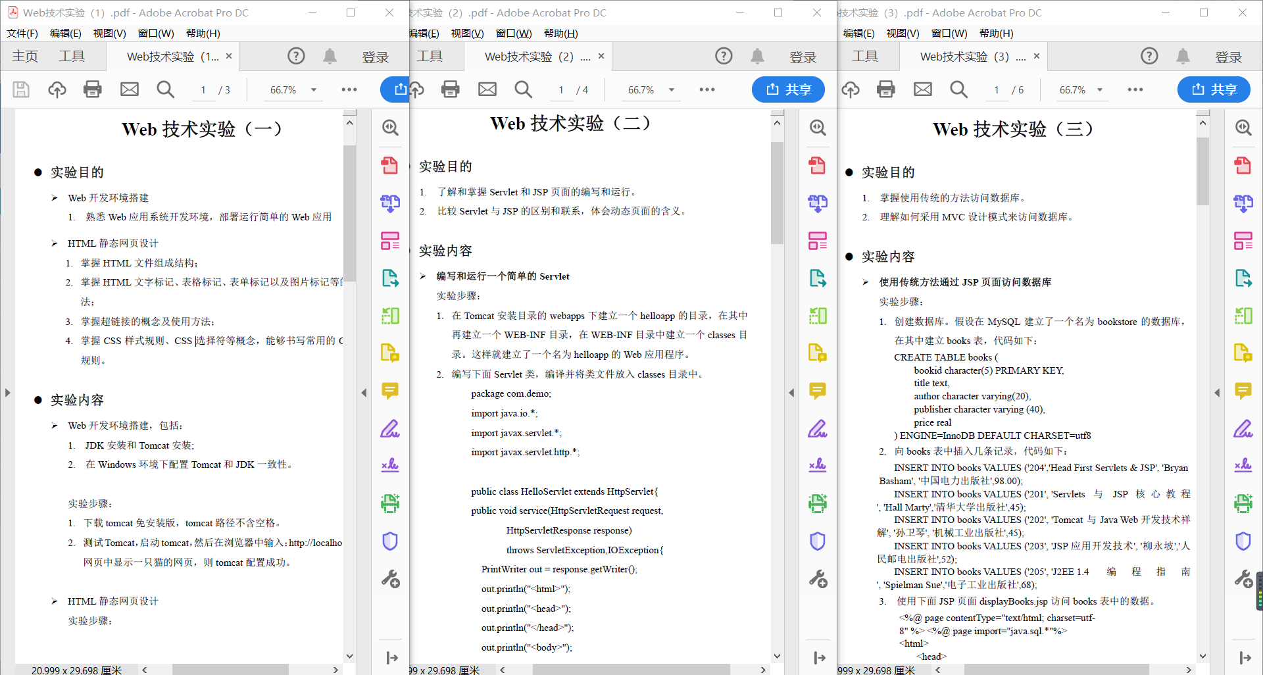Open the 66.7% zoom dropdown in first window
This screenshot has height=675, width=1263.
tap(314, 90)
